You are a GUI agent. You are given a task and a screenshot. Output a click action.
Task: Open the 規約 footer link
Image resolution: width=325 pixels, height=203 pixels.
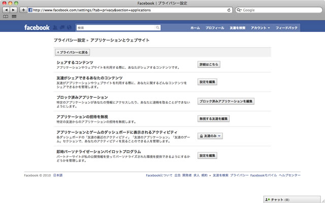coord(204,175)
